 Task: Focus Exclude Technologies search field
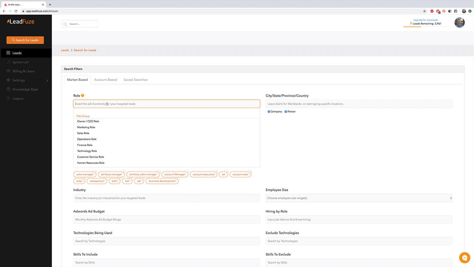point(359,241)
